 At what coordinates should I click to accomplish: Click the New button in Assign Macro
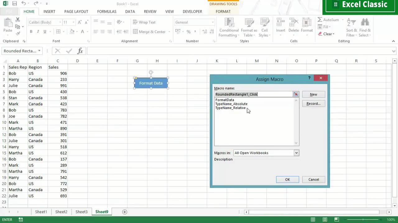click(x=313, y=94)
